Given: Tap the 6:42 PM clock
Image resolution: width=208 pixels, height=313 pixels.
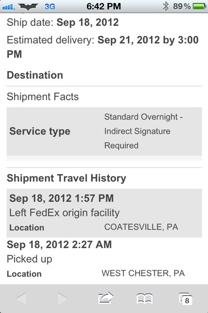Looking at the screenshot, I should click(x=104, y=6).
